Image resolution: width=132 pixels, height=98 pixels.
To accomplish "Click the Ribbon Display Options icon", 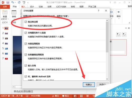I will (x=115, y=2).
